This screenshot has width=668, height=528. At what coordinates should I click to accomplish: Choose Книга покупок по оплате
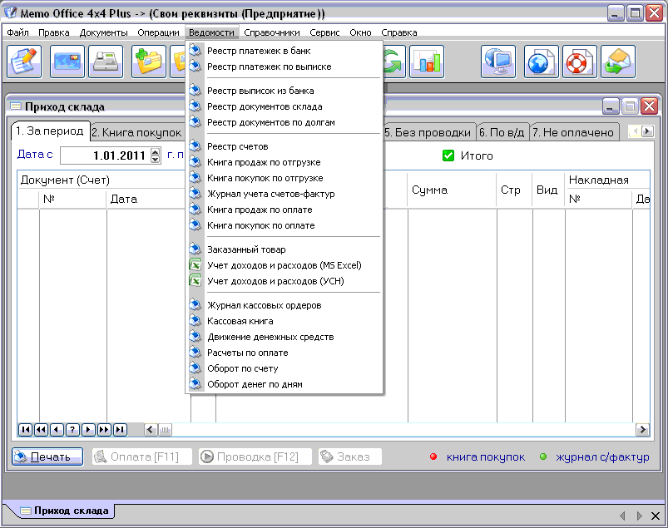click(285, 225)
